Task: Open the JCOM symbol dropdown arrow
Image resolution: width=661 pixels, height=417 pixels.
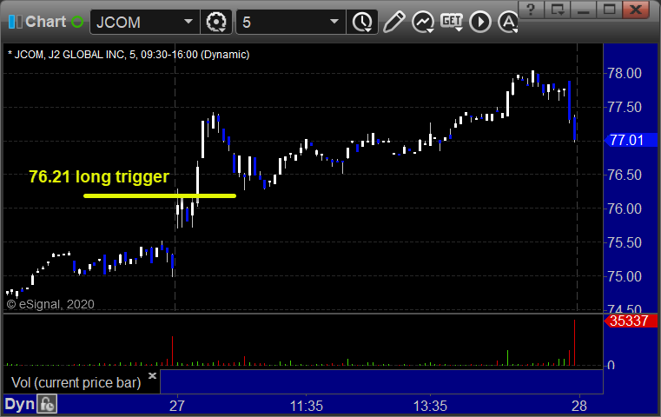Action: [x=188, y=22]
